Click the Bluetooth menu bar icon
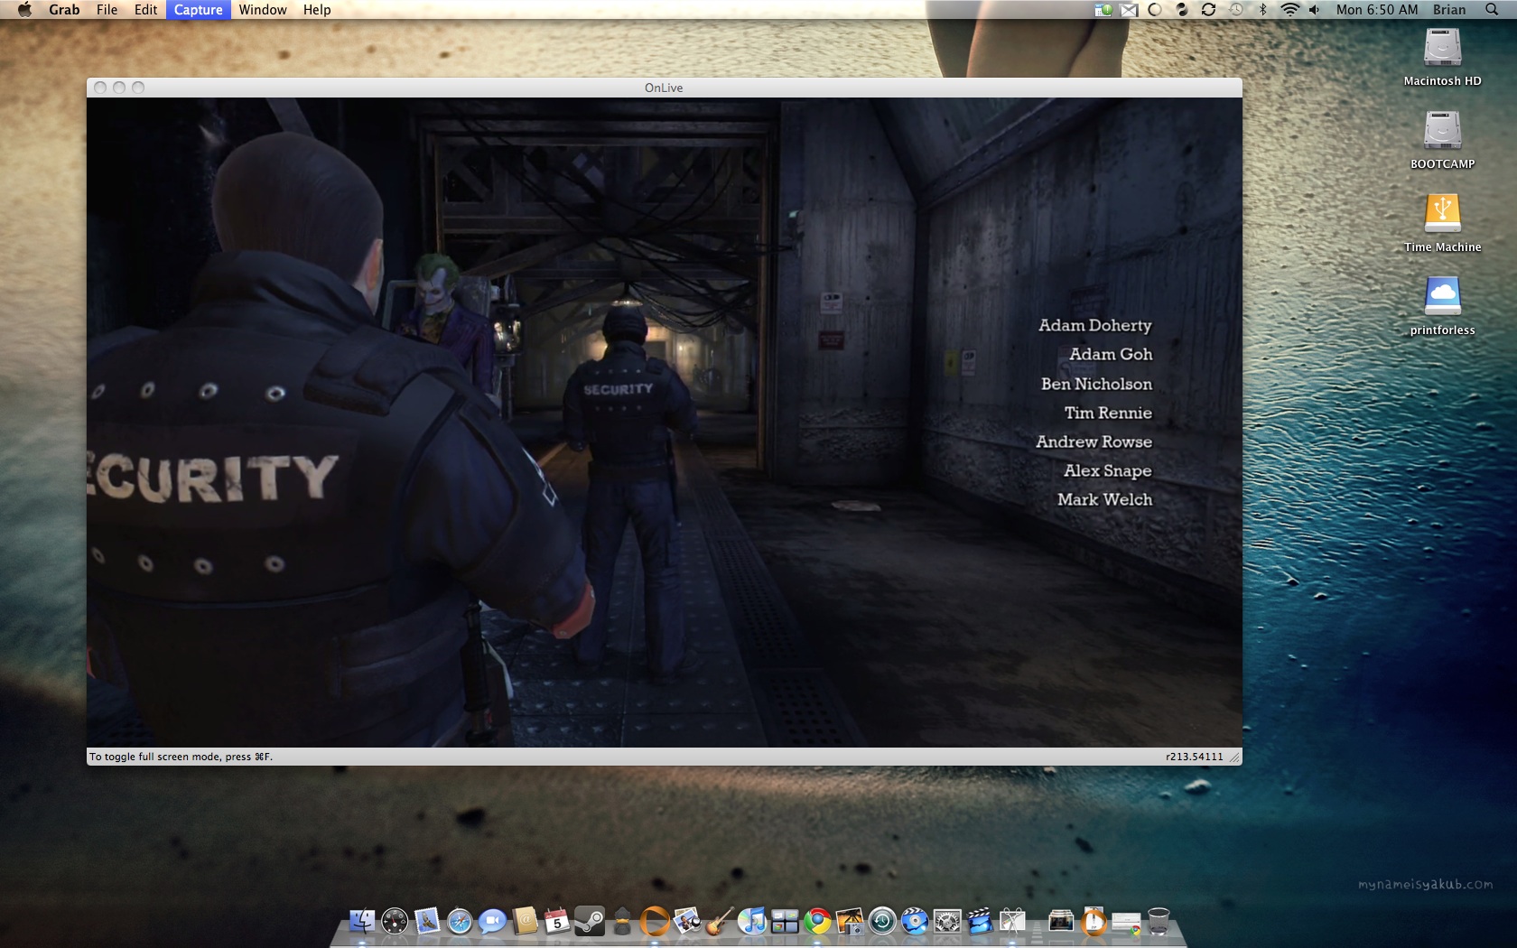Viewport: 1517px width, 948px height. click(1263, 10)
